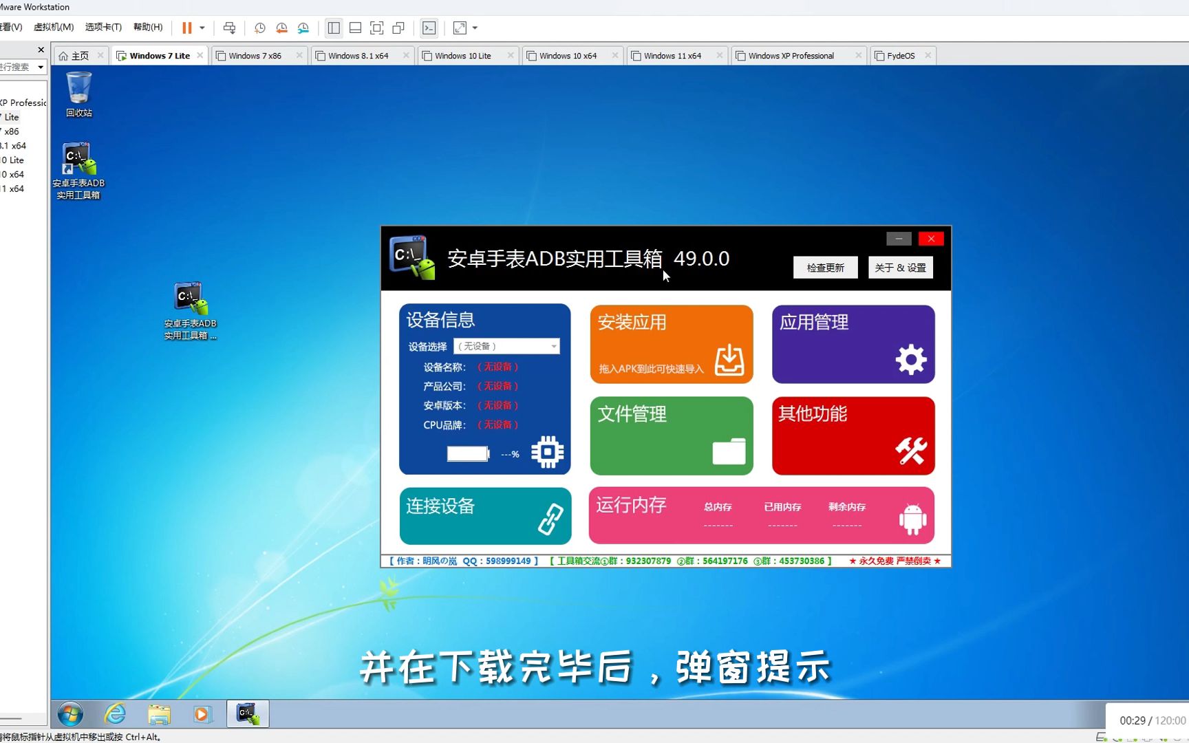Open the console view toolbar icon
Image resolution: width=1189 pixels, height=743 pixels.
[x=429, y=28]
